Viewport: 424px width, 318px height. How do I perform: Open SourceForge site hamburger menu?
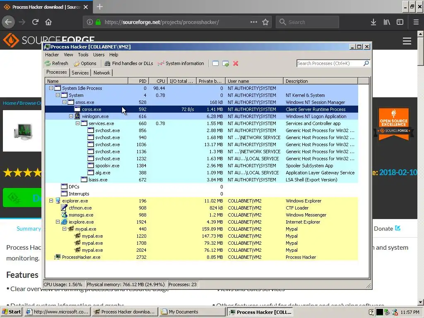407,41
